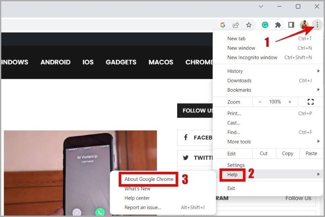Screen dimensions: 325x217
Task: Click the share page icon
Action: [236, 25]
